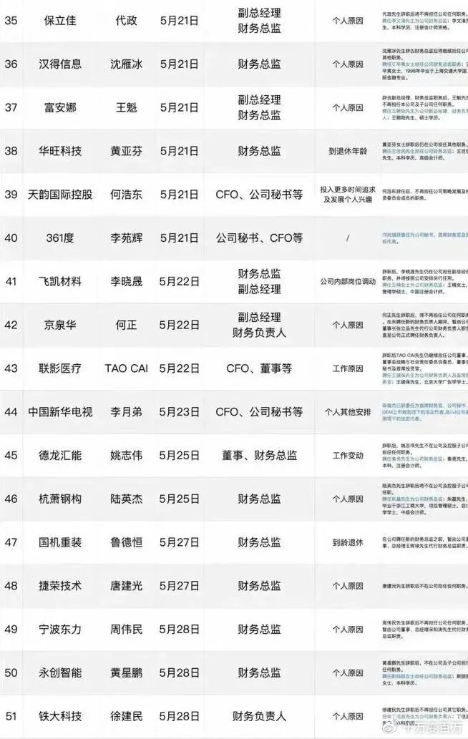Select company cell 联影医疗
The image size is (468, 739).
click(x=60, y=368)
